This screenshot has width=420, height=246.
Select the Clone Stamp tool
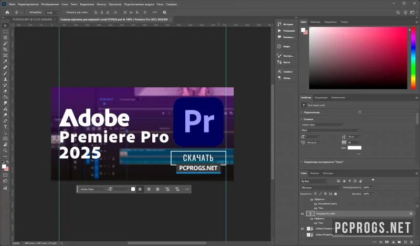(x=5, y=79)
